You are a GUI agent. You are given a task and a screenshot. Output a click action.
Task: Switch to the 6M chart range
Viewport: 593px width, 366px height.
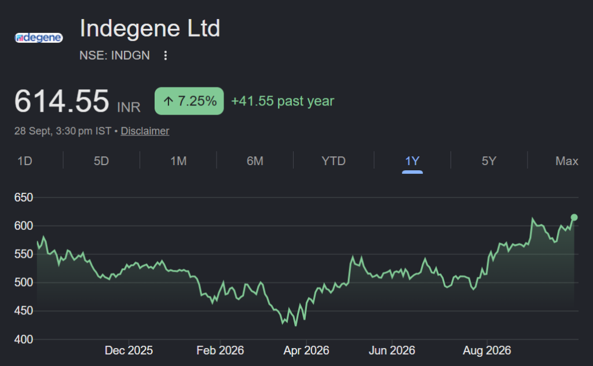pyautogui.click(x=255, y=161)
